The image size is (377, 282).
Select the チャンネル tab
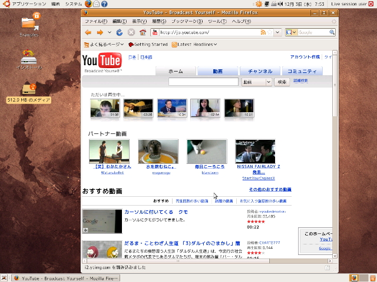(260, 71)
